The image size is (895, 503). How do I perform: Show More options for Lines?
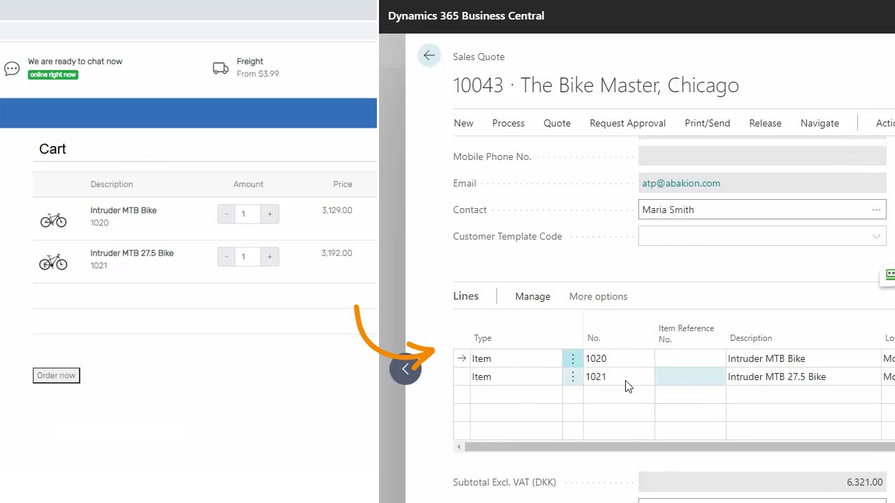click(x=599, y=296)
